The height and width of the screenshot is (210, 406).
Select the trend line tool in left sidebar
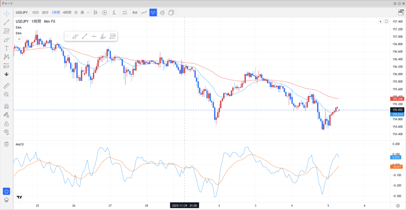6,22
